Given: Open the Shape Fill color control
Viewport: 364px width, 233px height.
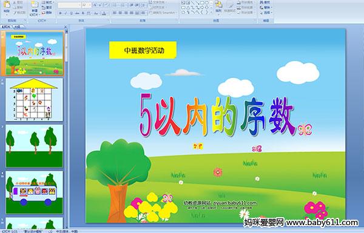Looking at the screenshot, I should tap(246, 2).
